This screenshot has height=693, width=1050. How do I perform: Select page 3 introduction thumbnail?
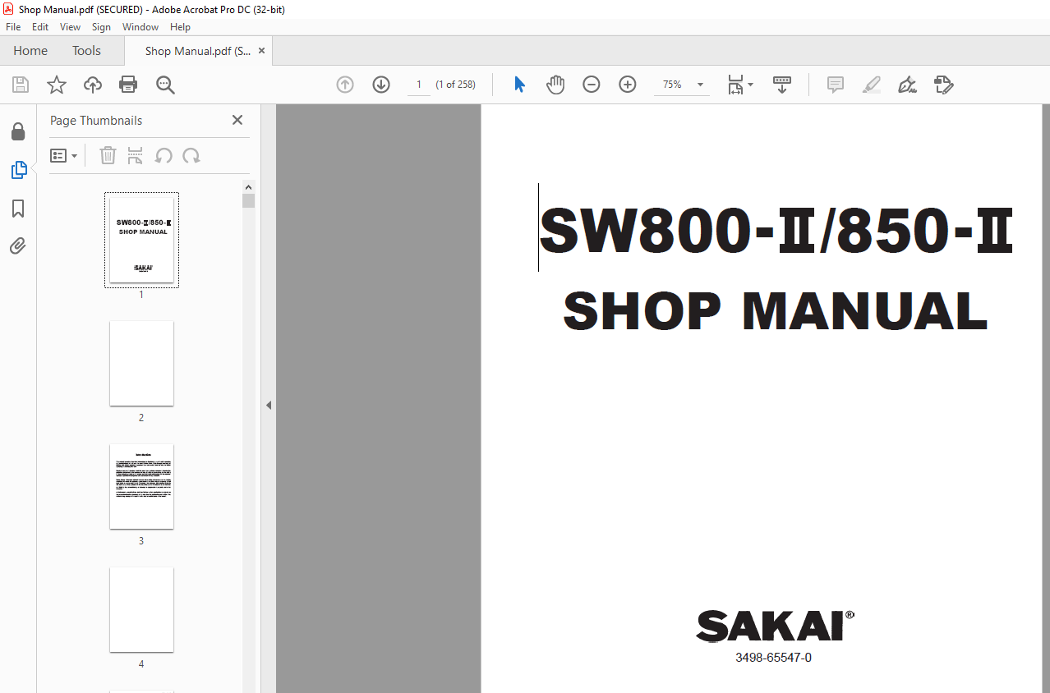pos(141,486)
